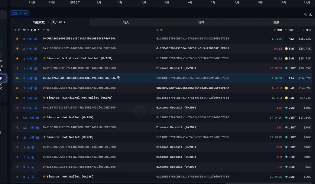
Task: Open Binance: Hot Wallet (0x969) link
Action: click(70, 117)
